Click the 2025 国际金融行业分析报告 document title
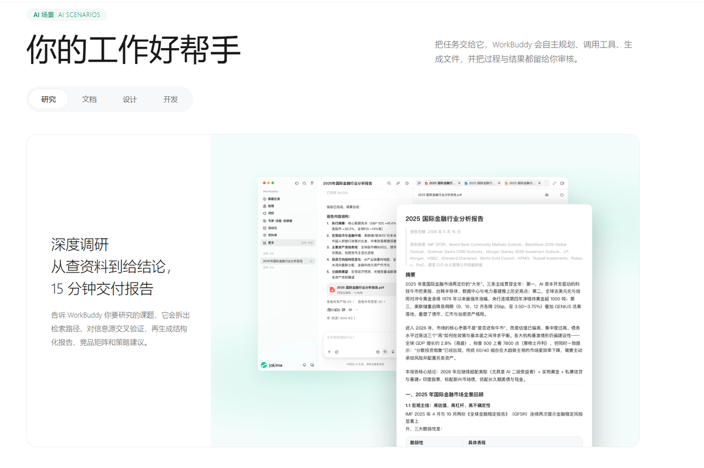Image resolution: width=704 pixels, height=468 pixels. coord(444,218)
